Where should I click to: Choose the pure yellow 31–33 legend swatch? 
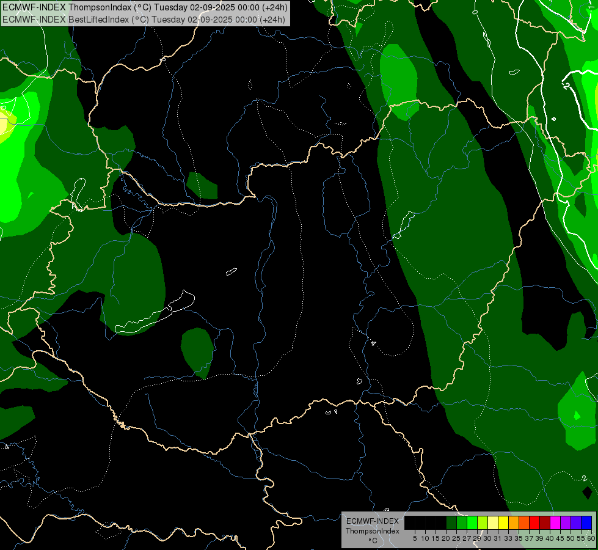click(503, 522)
